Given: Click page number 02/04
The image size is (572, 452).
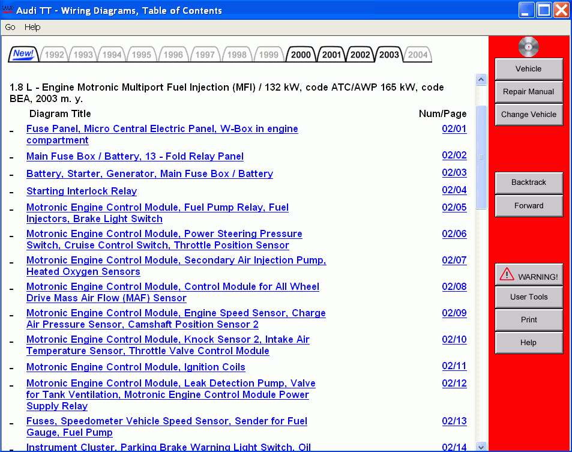Looking at the screenshot, I should [454, 190].
